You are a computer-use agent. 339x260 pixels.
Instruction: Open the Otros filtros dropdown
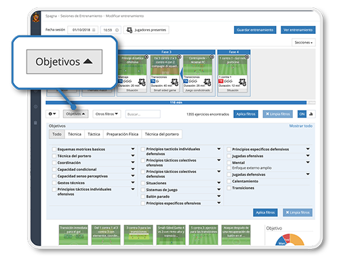tap(106, 114)
